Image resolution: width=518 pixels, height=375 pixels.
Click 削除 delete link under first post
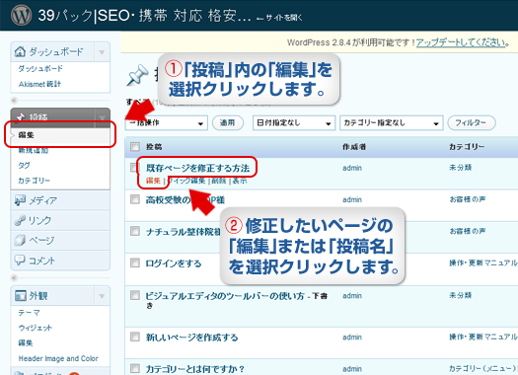[x=219, y=181]
